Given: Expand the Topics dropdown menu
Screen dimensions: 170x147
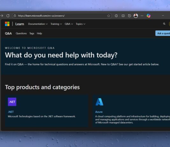Looking at the screenshot, I should click(x=81, y=24).
